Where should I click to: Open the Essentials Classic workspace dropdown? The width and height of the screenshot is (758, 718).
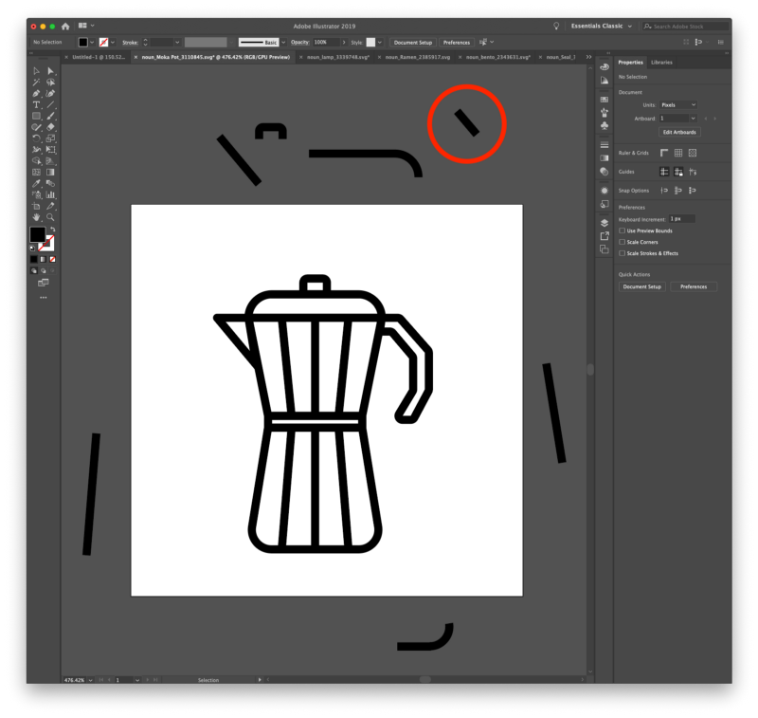[x=602, y=27]
